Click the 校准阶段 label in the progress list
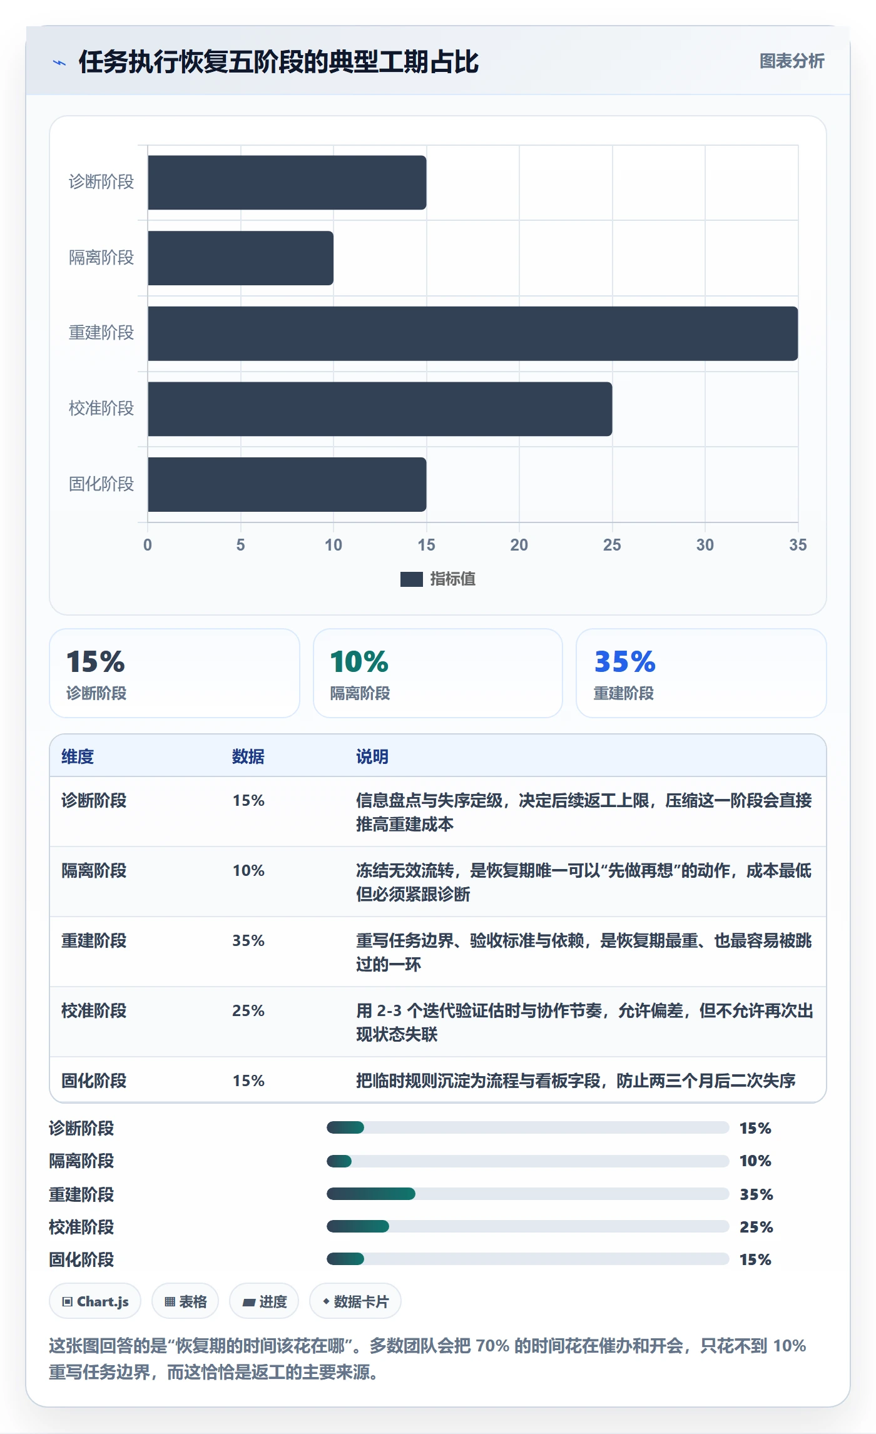Viewport: 876px width, 1434px height. 81,1227
